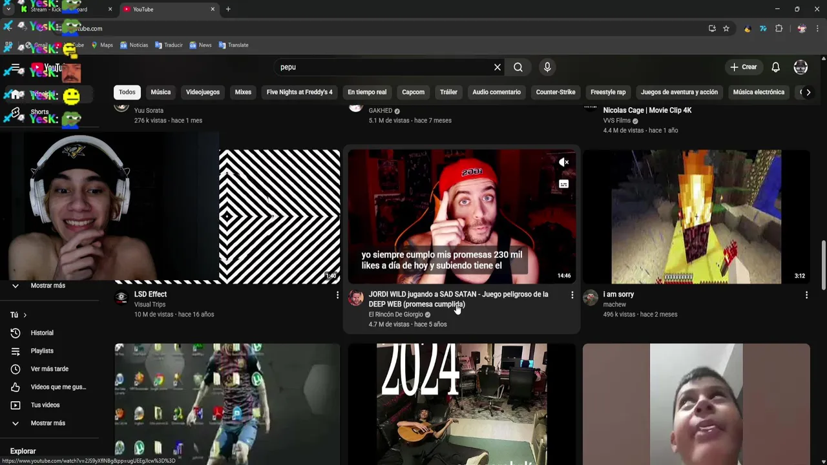The width and height of the screenshot is (827, 465).
Task: Expand Mostrar más above the Tú section
Action: 48,285
